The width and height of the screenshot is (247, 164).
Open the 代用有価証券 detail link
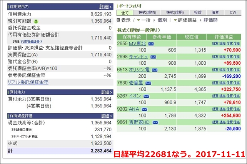point(30,42)
